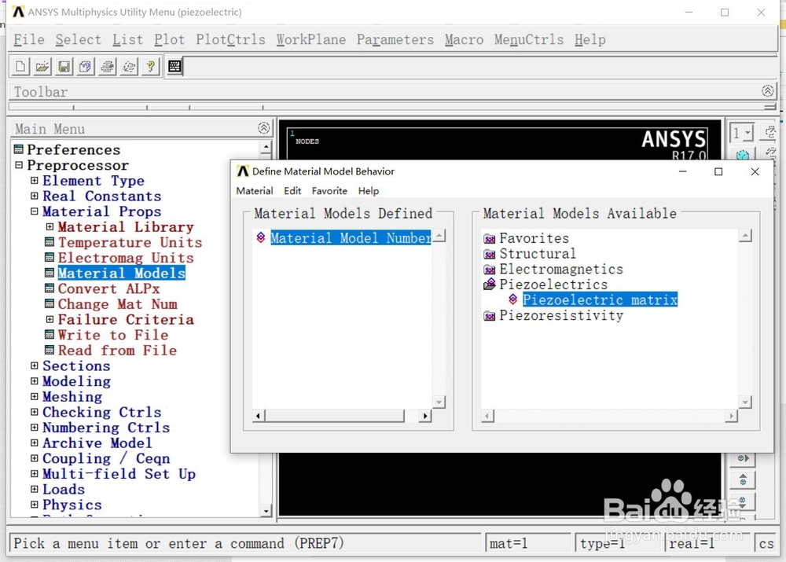Open the WorkPlane menu
786x562 pixels.
point(310,39)
